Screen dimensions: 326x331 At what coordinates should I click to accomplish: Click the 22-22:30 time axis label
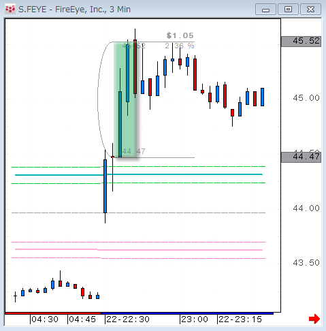click(128, 319)
